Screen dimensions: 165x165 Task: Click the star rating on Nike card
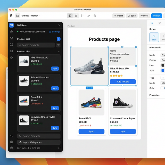116,76
